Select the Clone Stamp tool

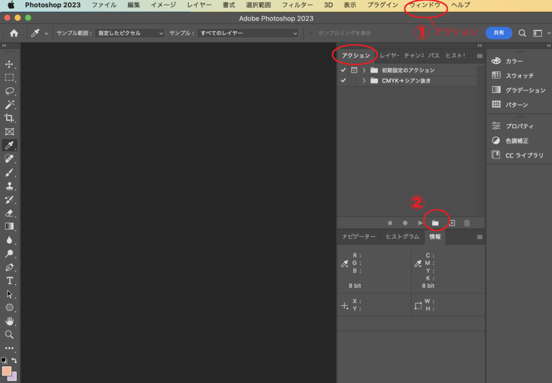10,186
